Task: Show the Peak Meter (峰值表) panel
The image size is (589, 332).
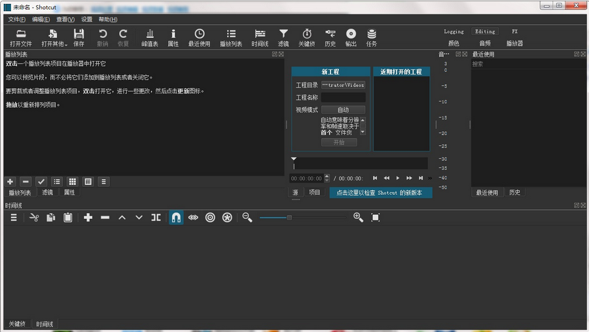Action: click(149, 38)
